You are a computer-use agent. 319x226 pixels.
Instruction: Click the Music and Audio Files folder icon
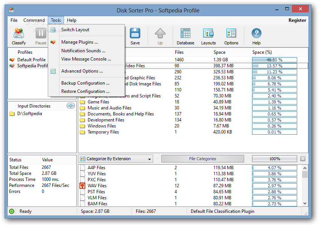coord(82,108)
